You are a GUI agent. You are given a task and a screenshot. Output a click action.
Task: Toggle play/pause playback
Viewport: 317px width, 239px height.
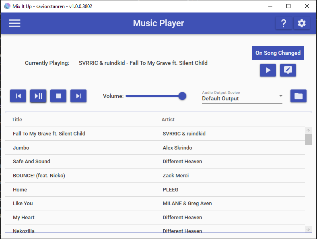tap(38, 96)
